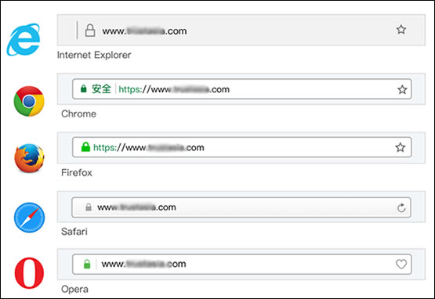This screenshot has height=299, width=435.
Task: Click the Safari compass logo
Action: tap(29, 218)
